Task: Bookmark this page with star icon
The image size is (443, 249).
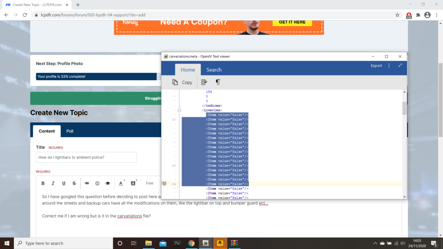Action: click(397, 15)
